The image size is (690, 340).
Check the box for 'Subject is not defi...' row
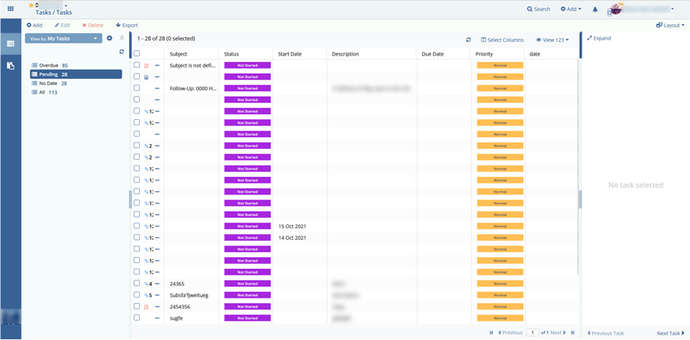click(x=137, y=65)
